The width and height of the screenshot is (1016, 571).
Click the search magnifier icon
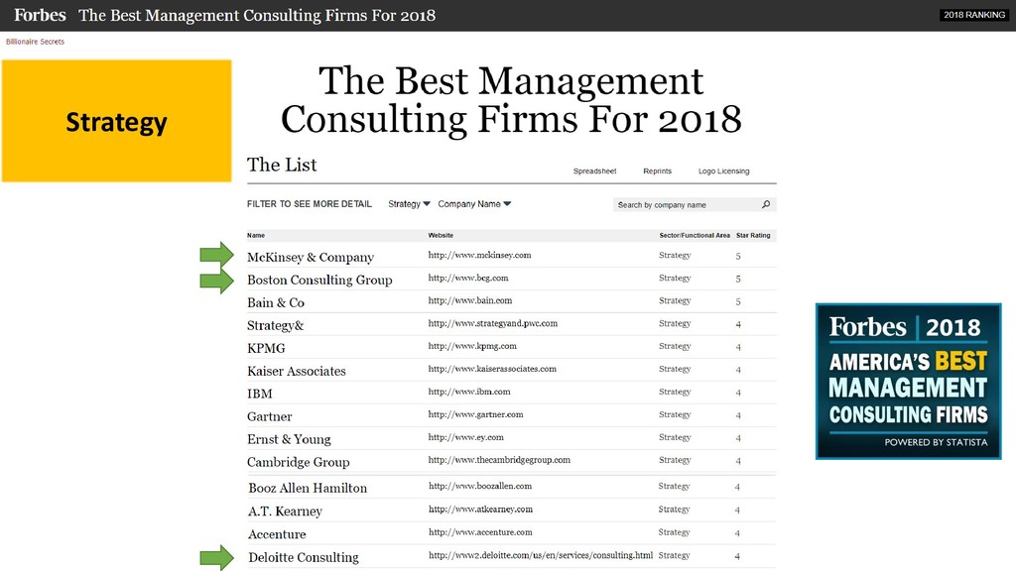pyautogui.click(x=766, y=204)
